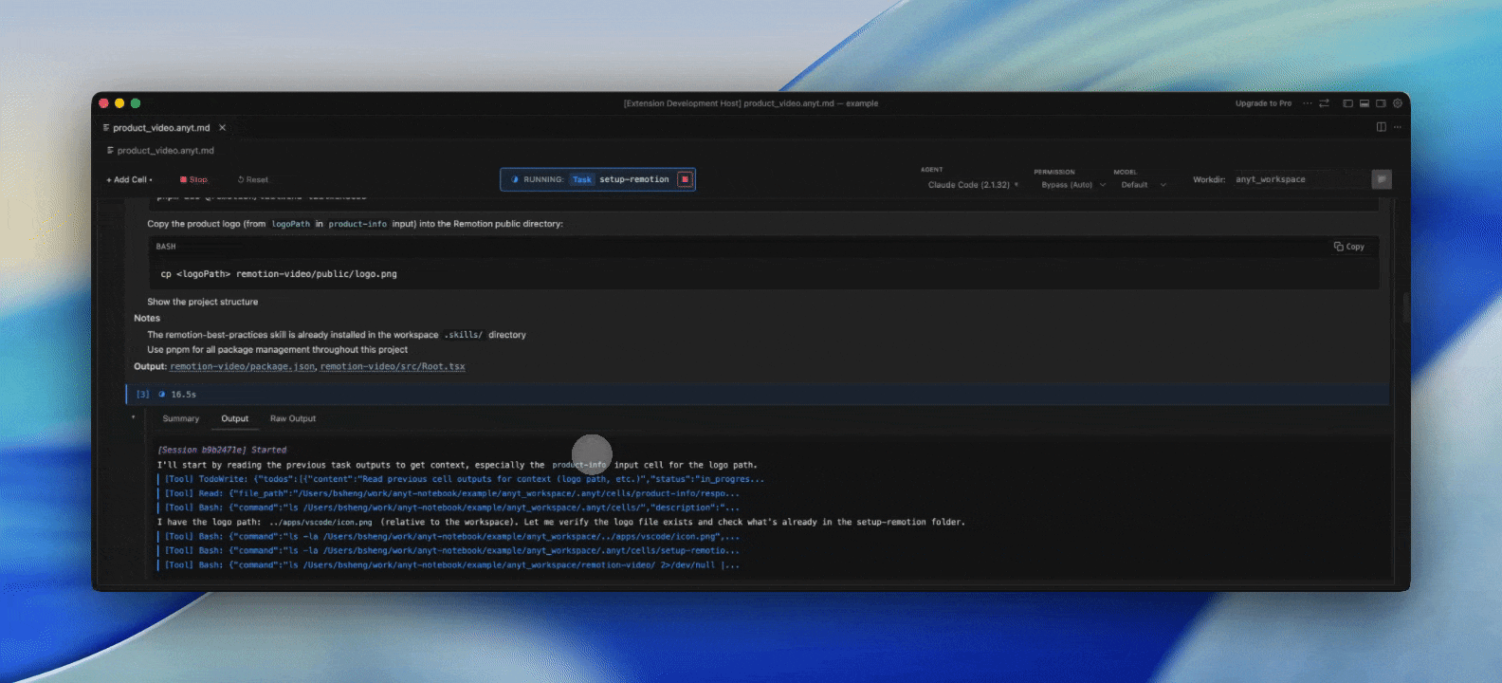Stop the running setup-remotion task via red square

[684, 179]
